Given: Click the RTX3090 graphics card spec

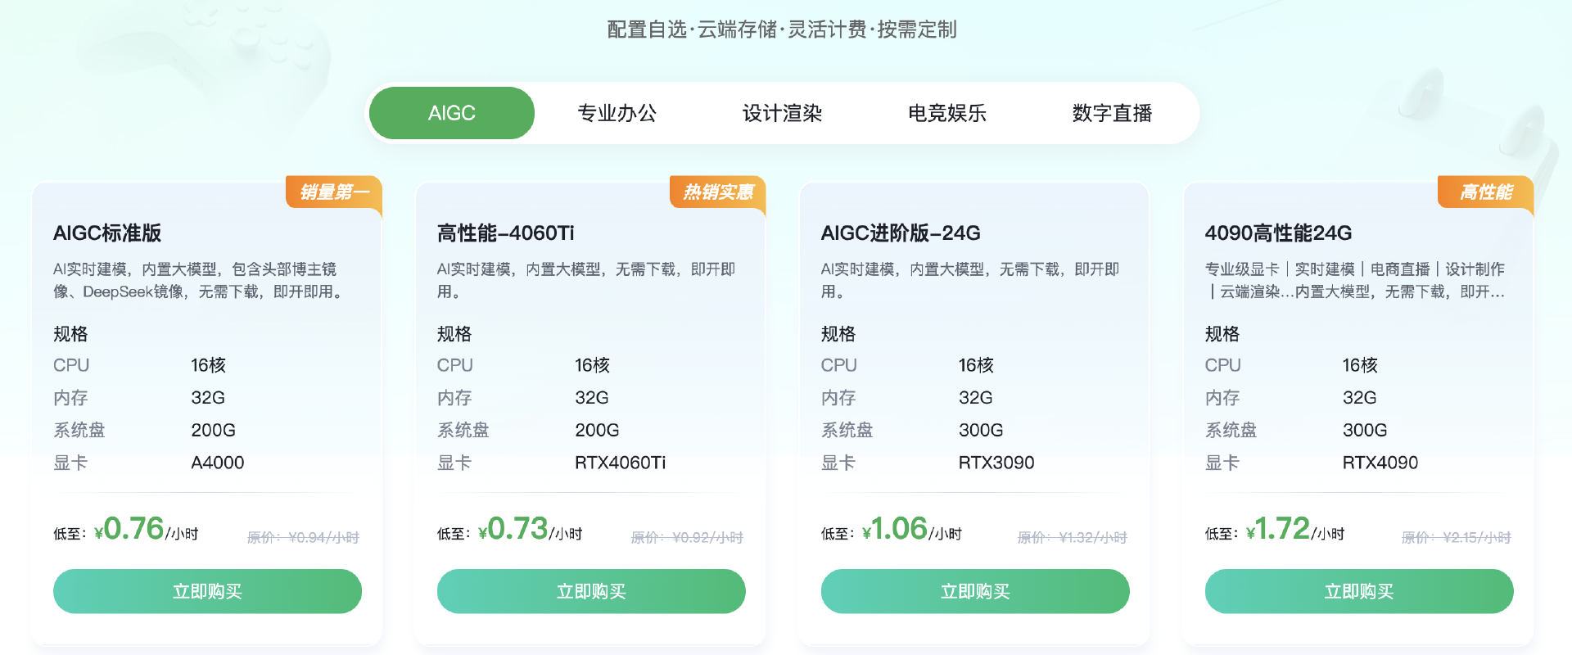Looking at the screenshot, I should coord(996,463).
